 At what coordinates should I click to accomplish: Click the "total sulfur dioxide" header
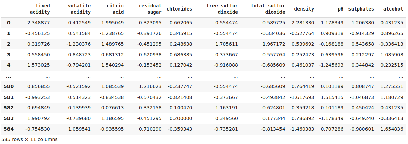tap(268, 9)
